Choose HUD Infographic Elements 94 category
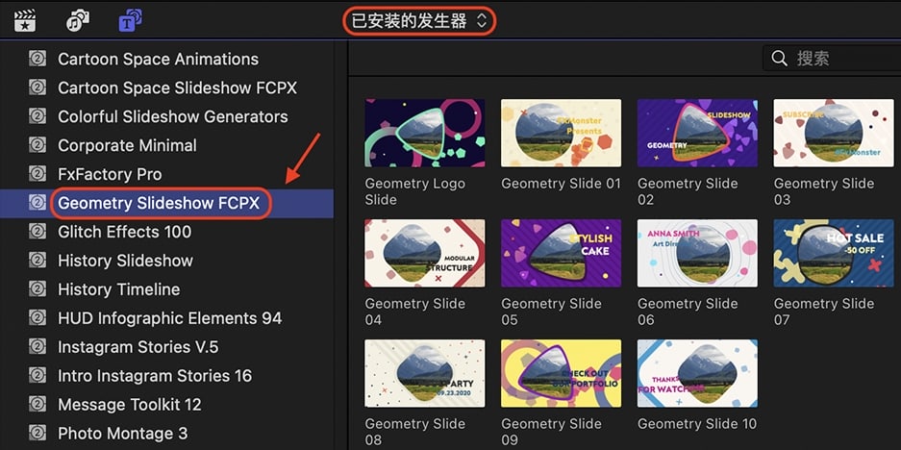This screenshot has width=901, height=450. coord(166,318)
